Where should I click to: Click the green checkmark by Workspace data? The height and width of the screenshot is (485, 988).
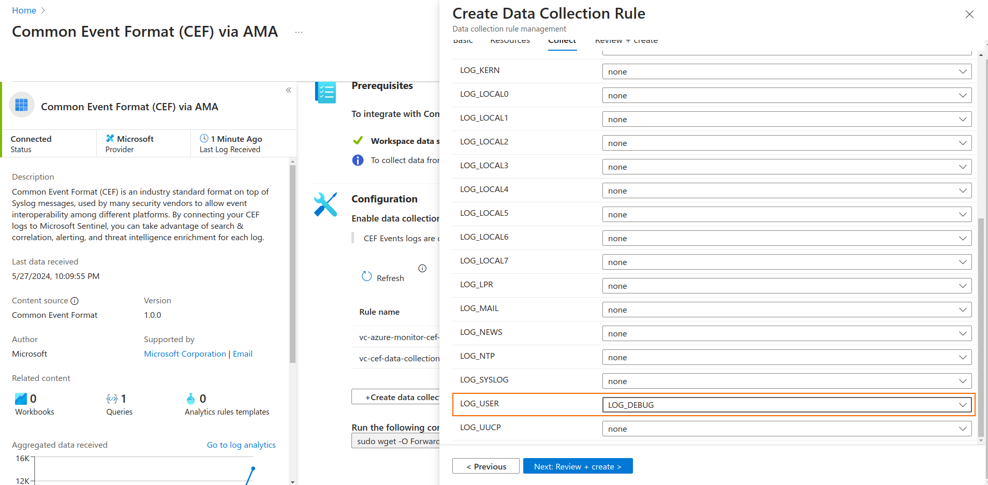(358, 140)
